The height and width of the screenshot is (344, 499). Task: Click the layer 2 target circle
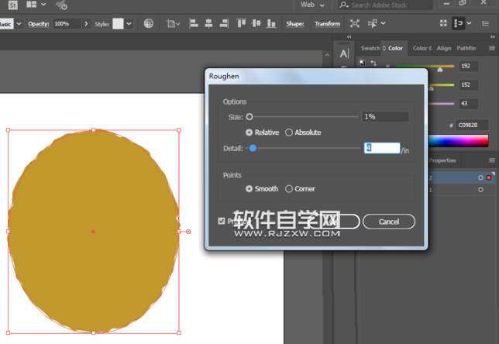click(480, 177)
